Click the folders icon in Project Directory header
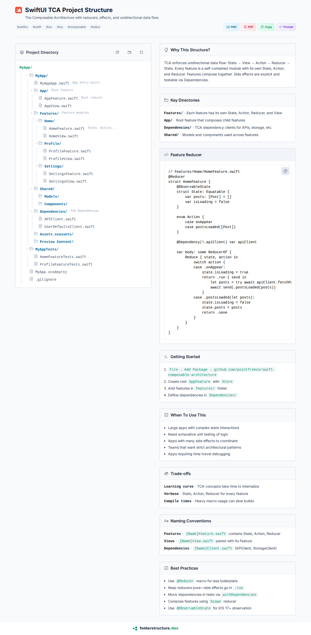311x635 pixels. tap(129, 52)
